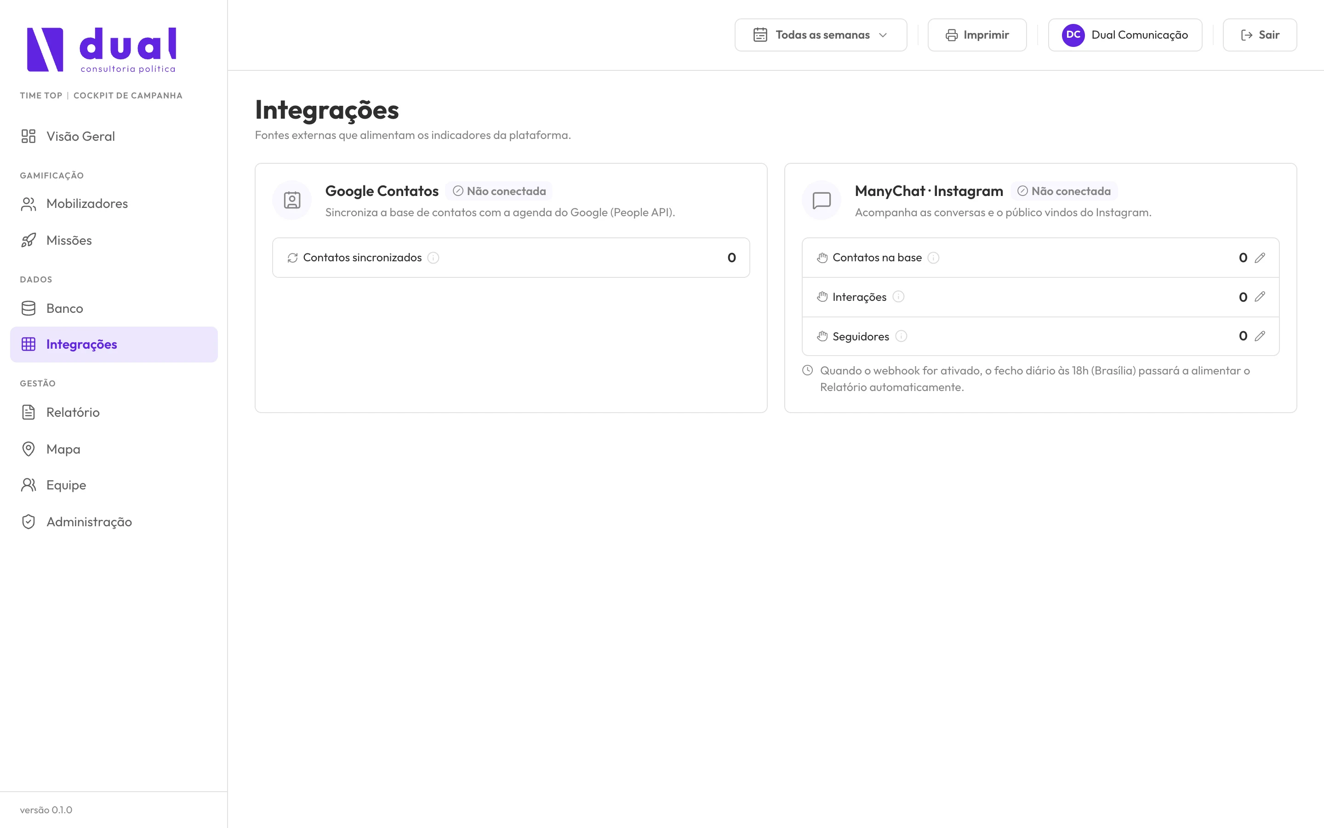Click the Mapa pin icon
Viewport: 1324px width, 828px height.
click(x=29, y=449)
